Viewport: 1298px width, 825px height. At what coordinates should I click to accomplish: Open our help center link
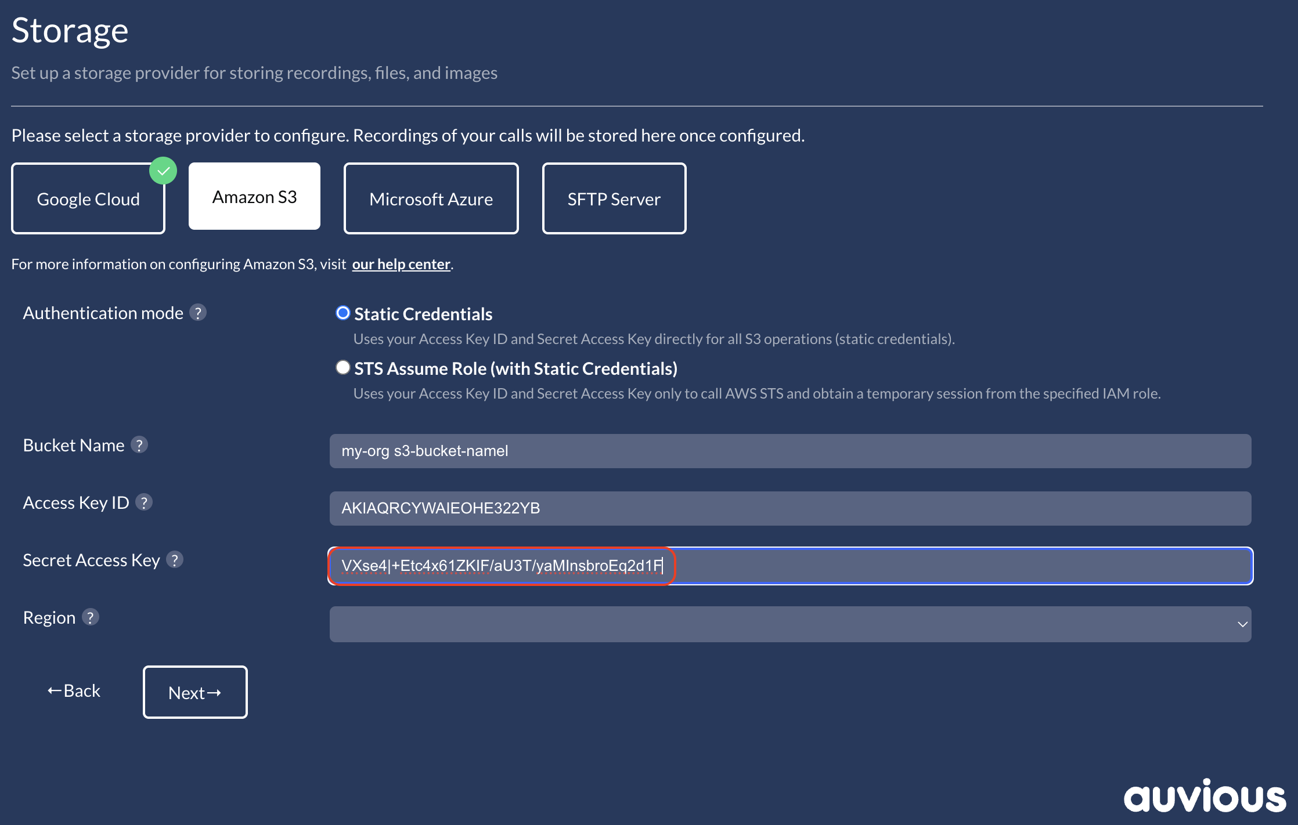(x=401, y=264)
